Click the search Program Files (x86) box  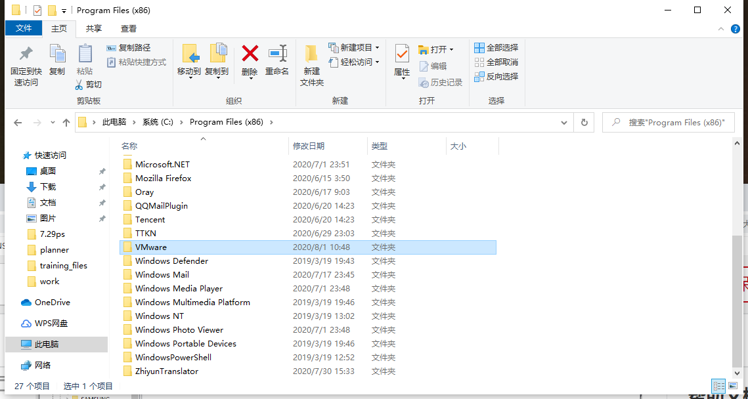click(x=669, y=123)
